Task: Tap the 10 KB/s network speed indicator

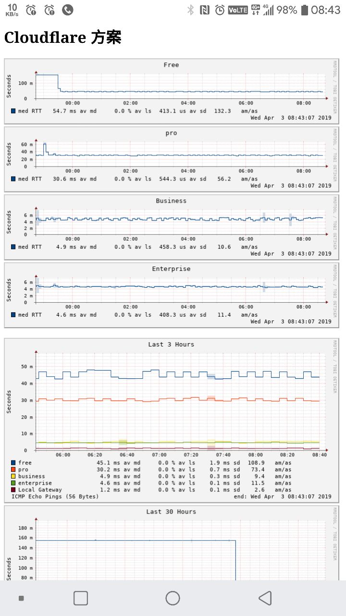Action: [12, 10]
